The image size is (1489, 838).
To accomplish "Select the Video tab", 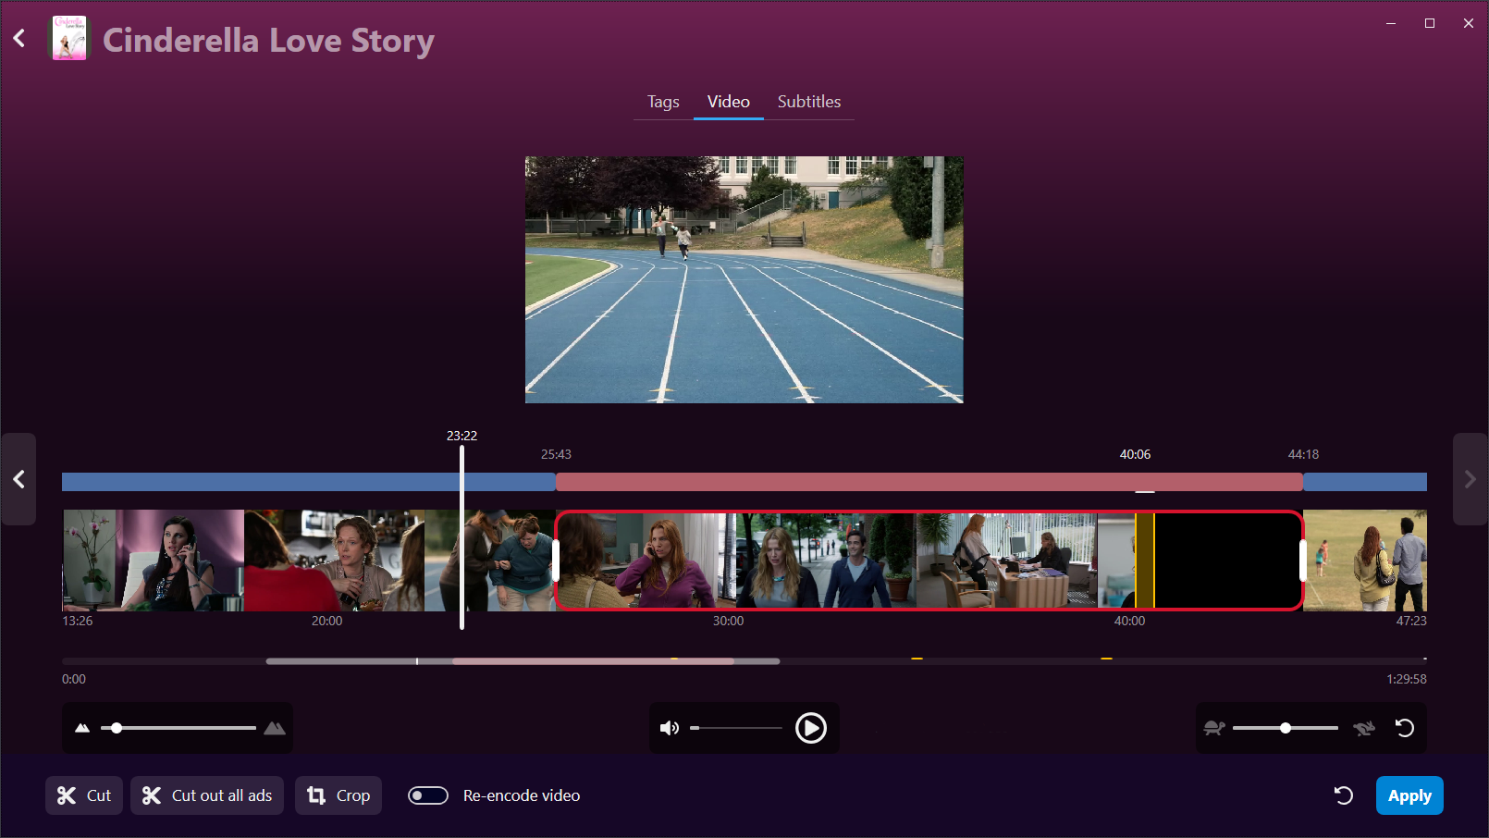I will (729, 102).
